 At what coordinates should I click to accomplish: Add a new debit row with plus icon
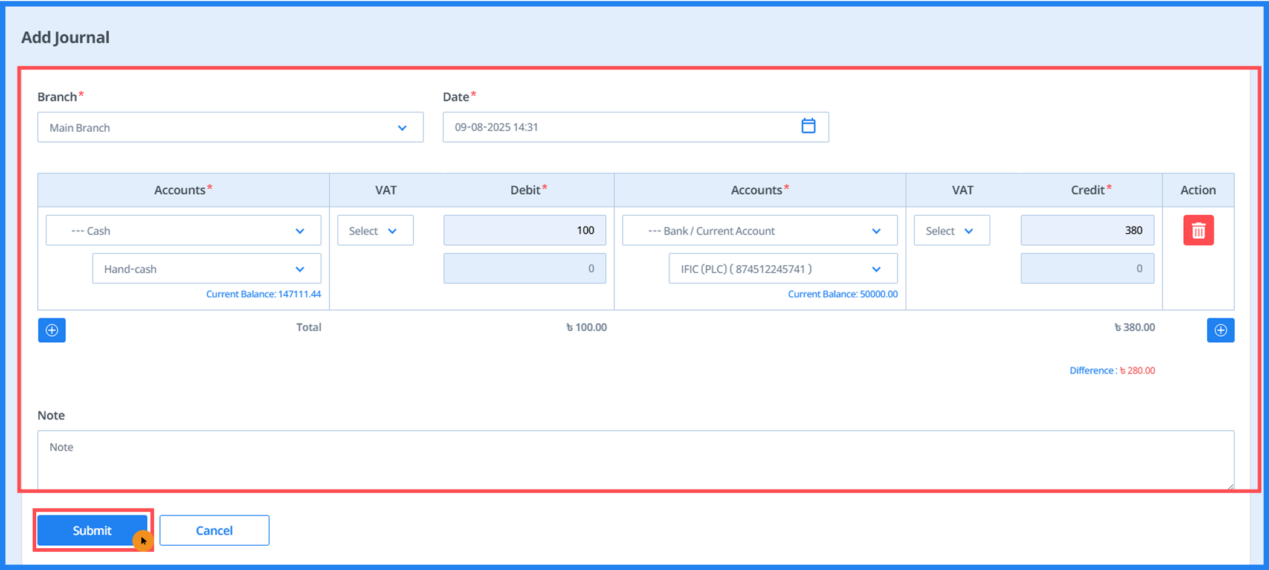point(52,330)
